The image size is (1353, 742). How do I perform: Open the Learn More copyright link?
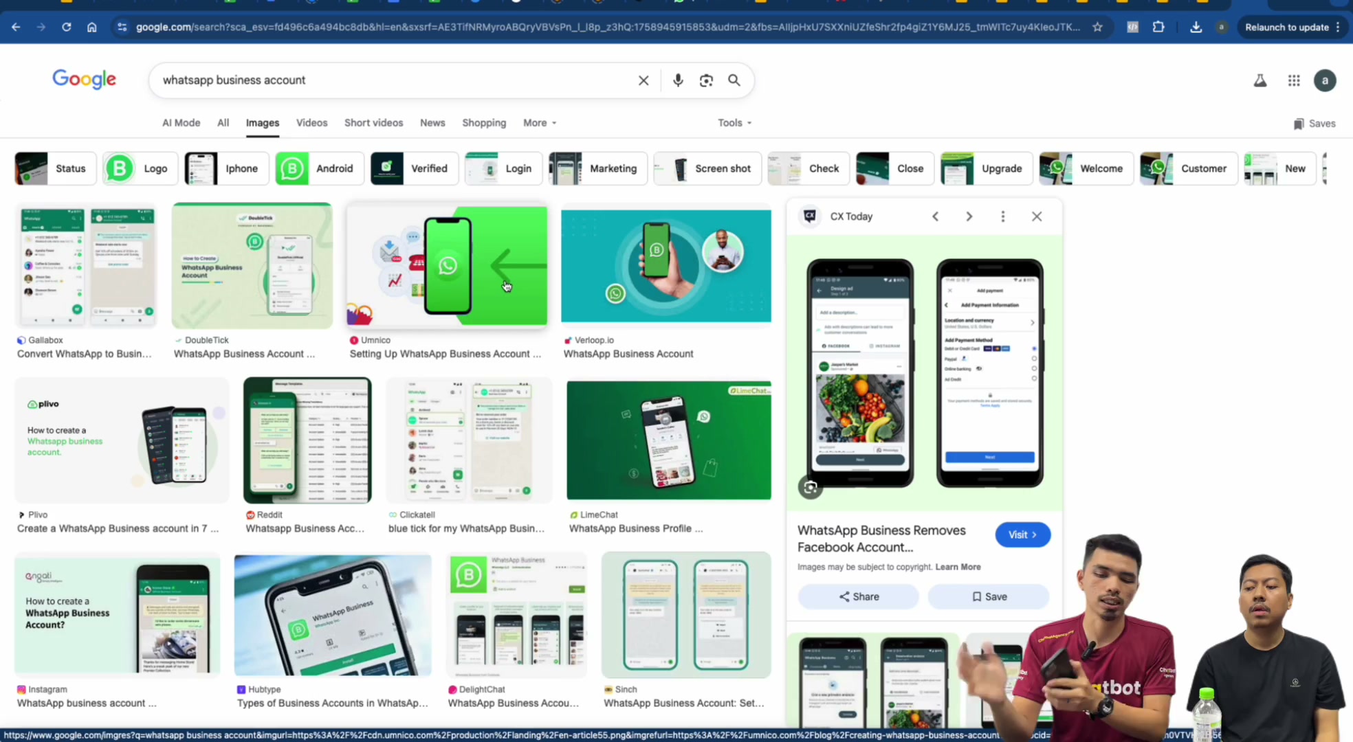click(958, 567)
